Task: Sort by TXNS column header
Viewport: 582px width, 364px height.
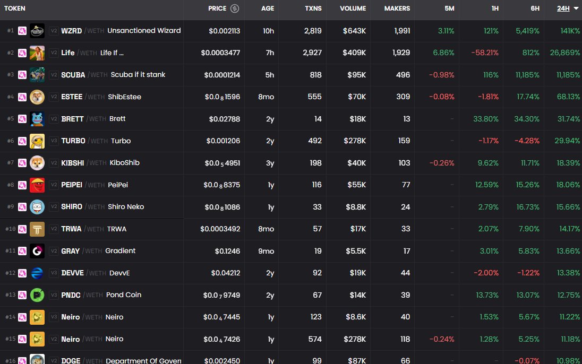Action: click(313, 8)
